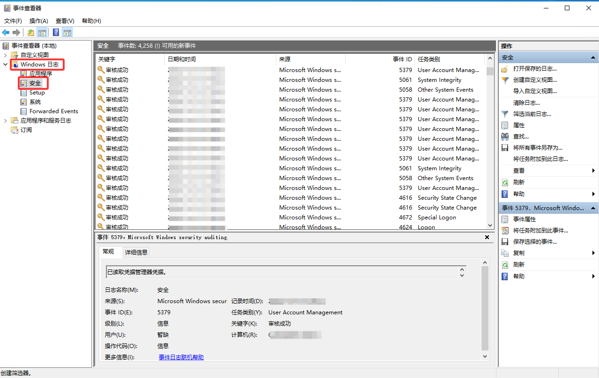
Task: Switch to the 详细信息 tab
Action: coord(136,252)
